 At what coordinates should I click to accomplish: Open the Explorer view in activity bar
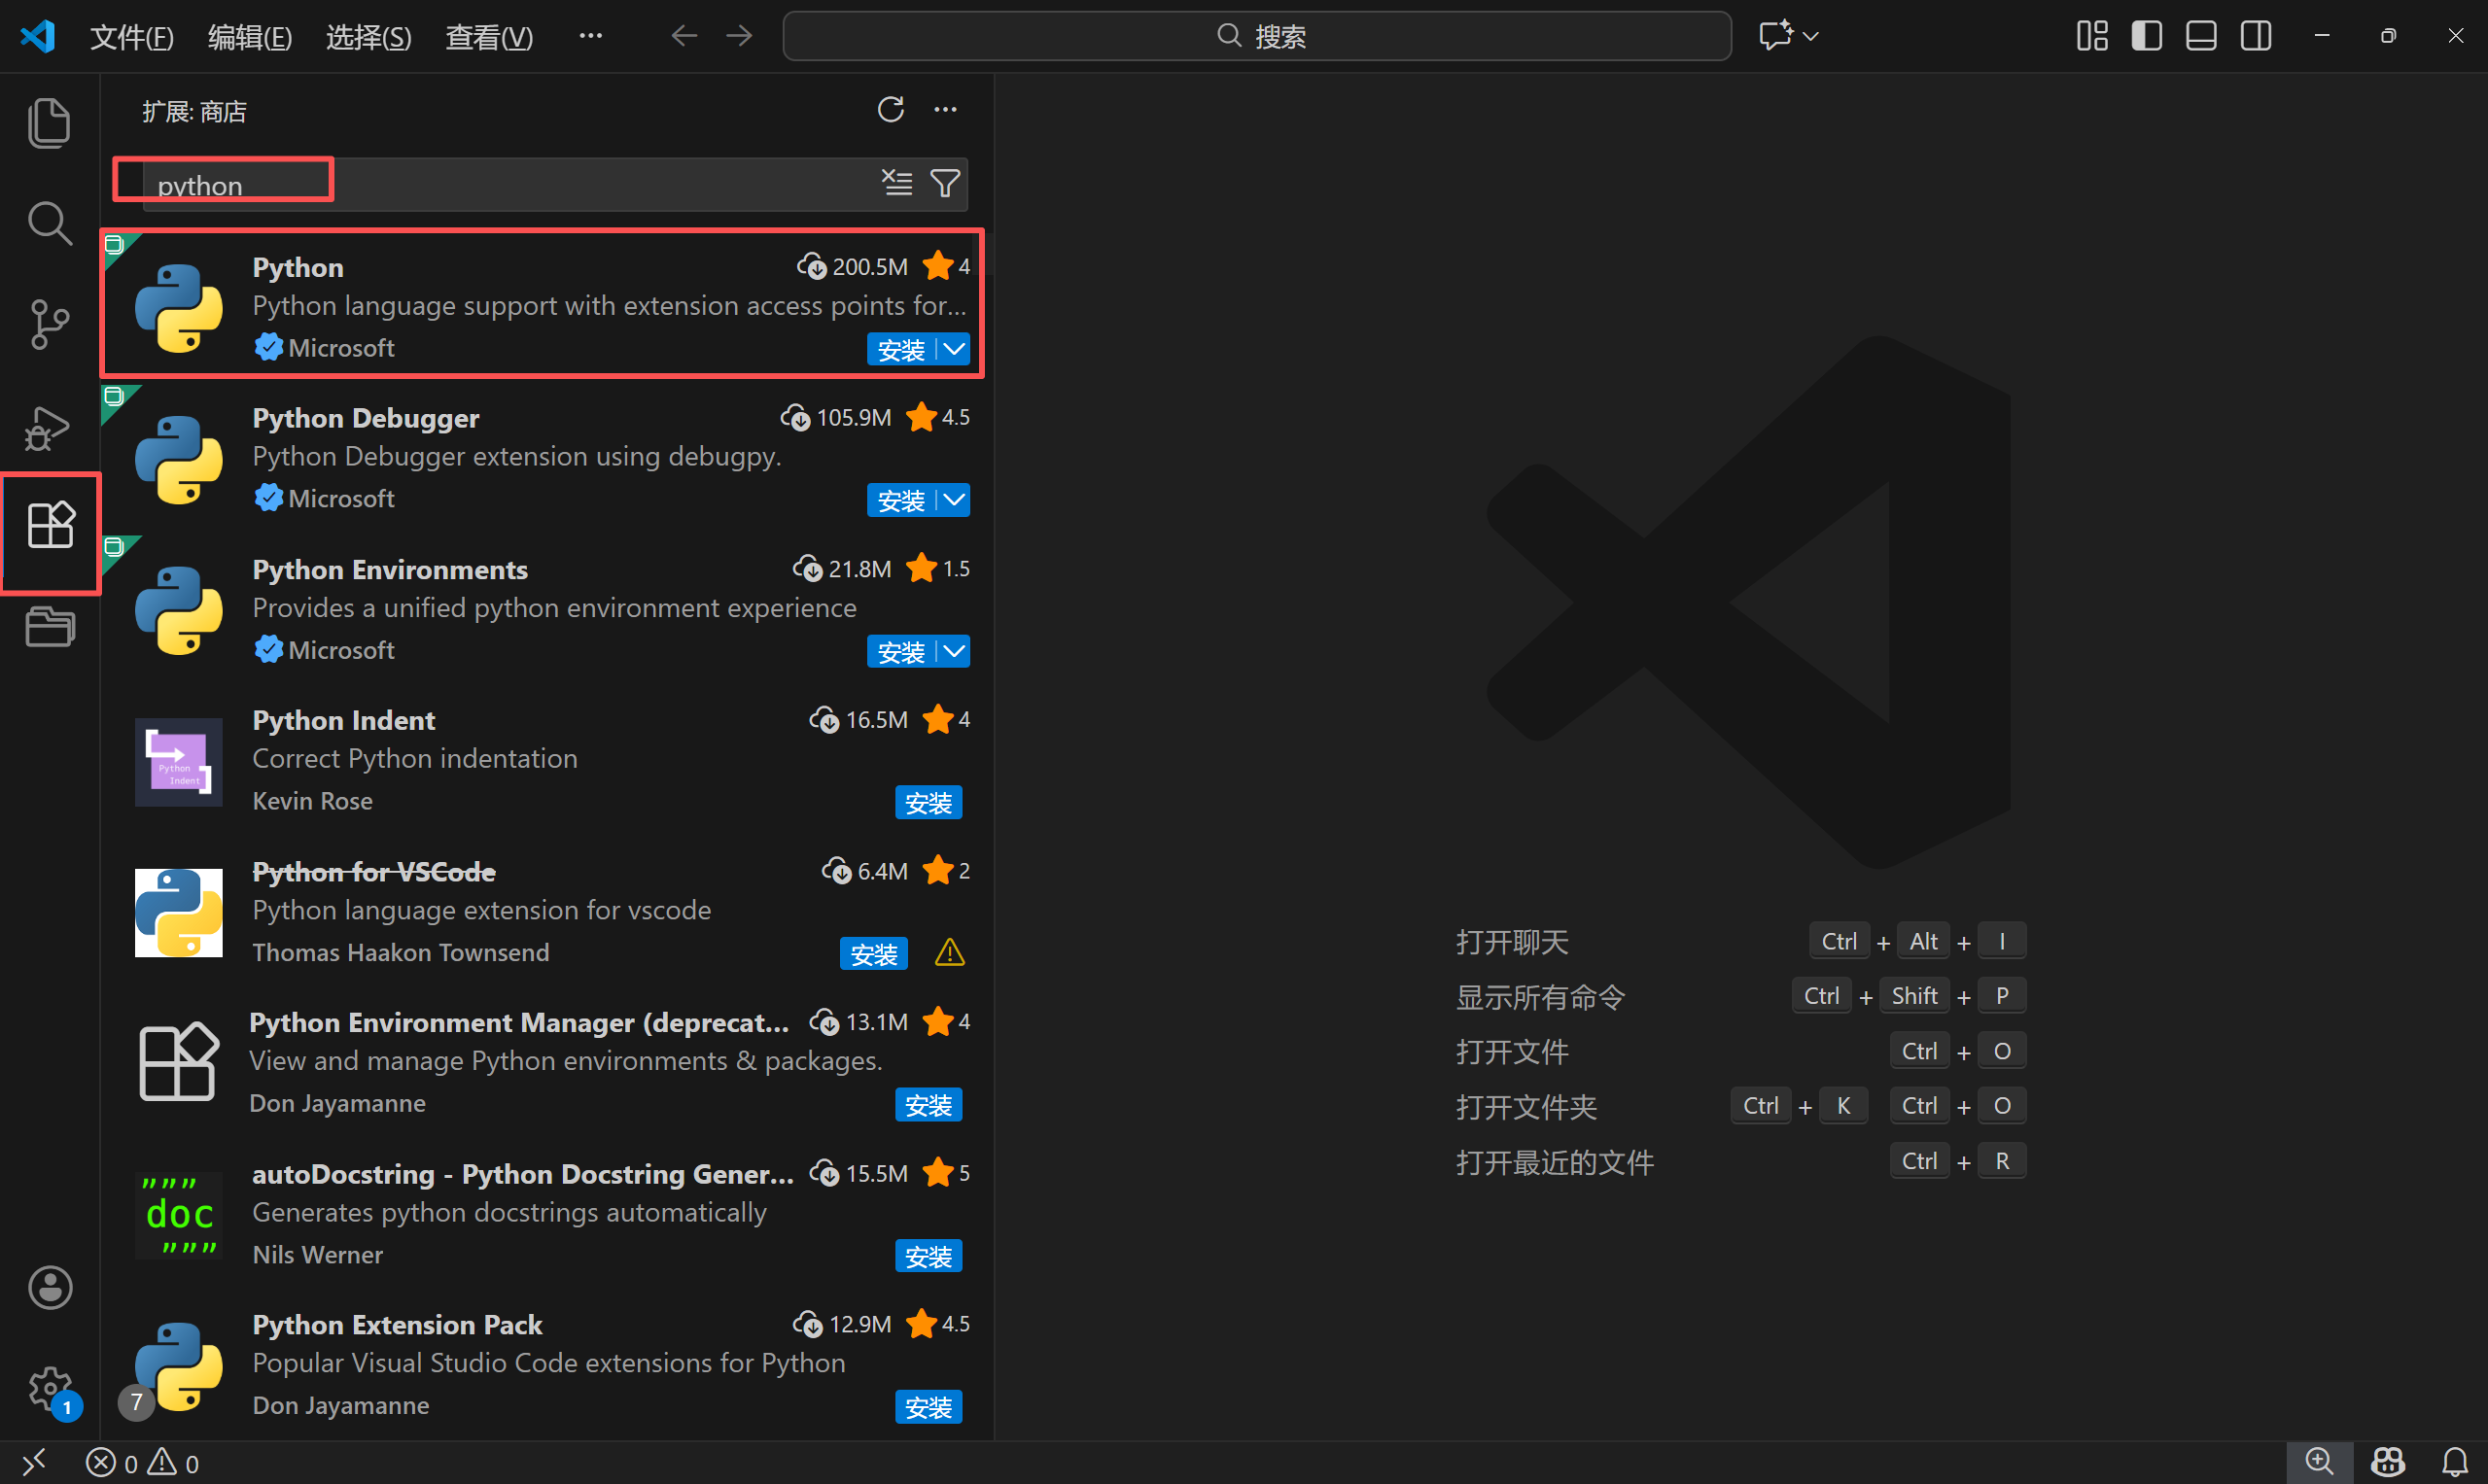tap(49, 123)
